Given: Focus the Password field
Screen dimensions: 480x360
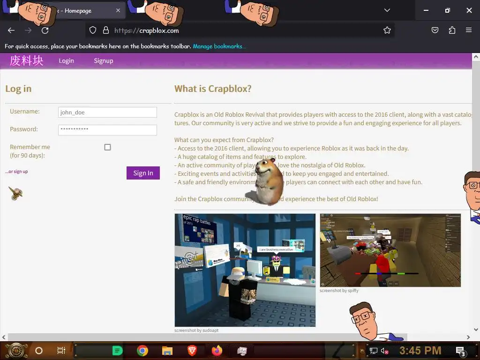Looking at the screenshot, I should (x=107, y=130).
